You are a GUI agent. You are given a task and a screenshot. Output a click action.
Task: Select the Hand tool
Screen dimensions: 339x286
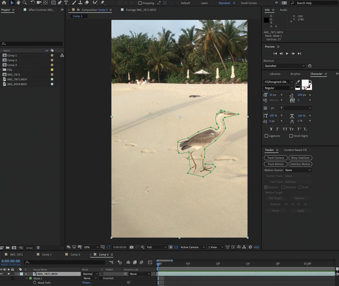click(x=19, y=3)
